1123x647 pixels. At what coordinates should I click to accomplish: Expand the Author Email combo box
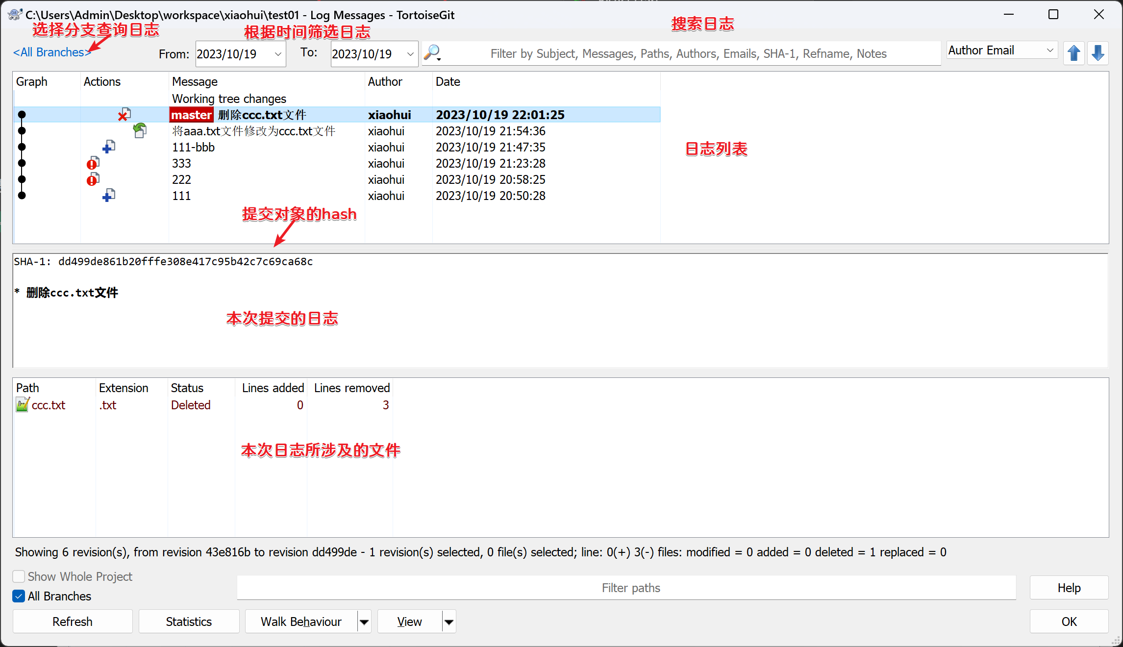[x=1049, y=50]
